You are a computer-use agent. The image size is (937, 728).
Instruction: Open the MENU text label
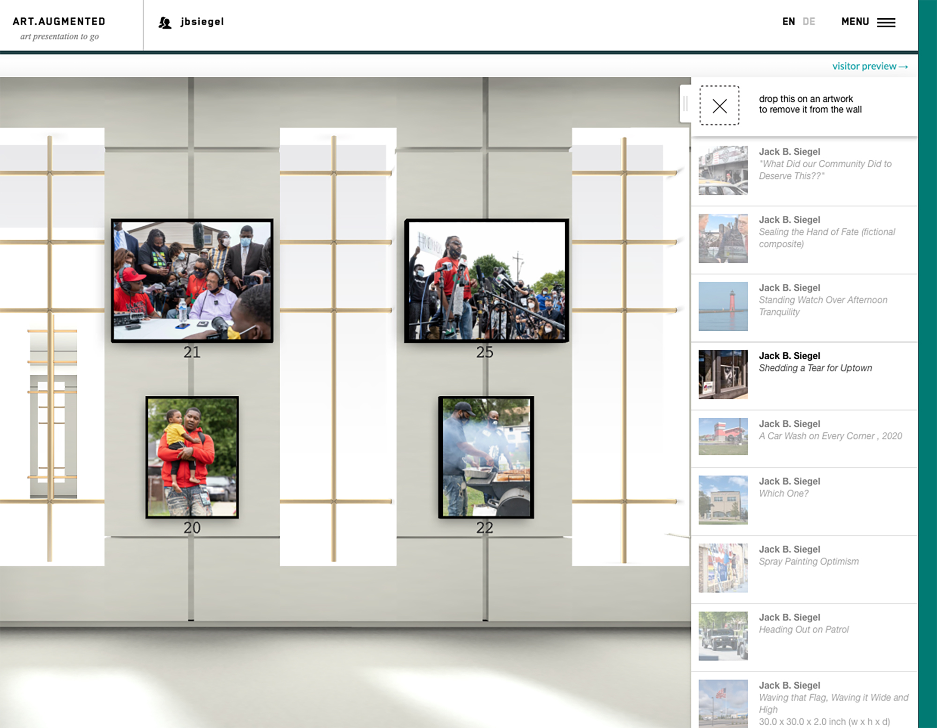[855, 22]
